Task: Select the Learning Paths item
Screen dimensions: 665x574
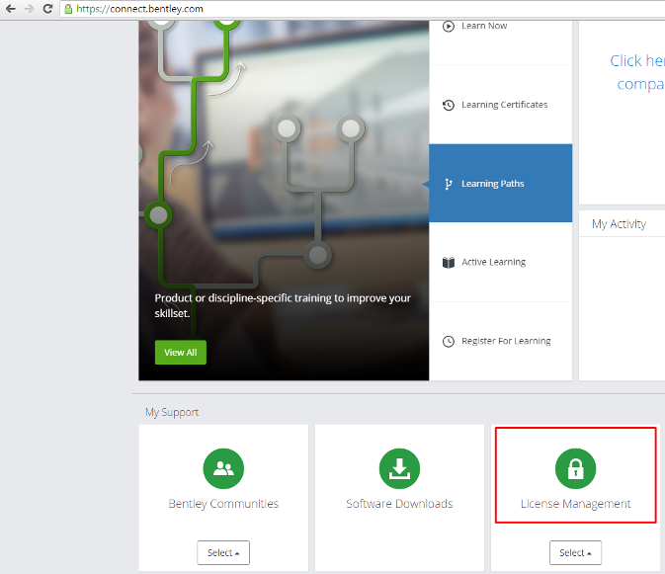Action: tap(500, 183)
